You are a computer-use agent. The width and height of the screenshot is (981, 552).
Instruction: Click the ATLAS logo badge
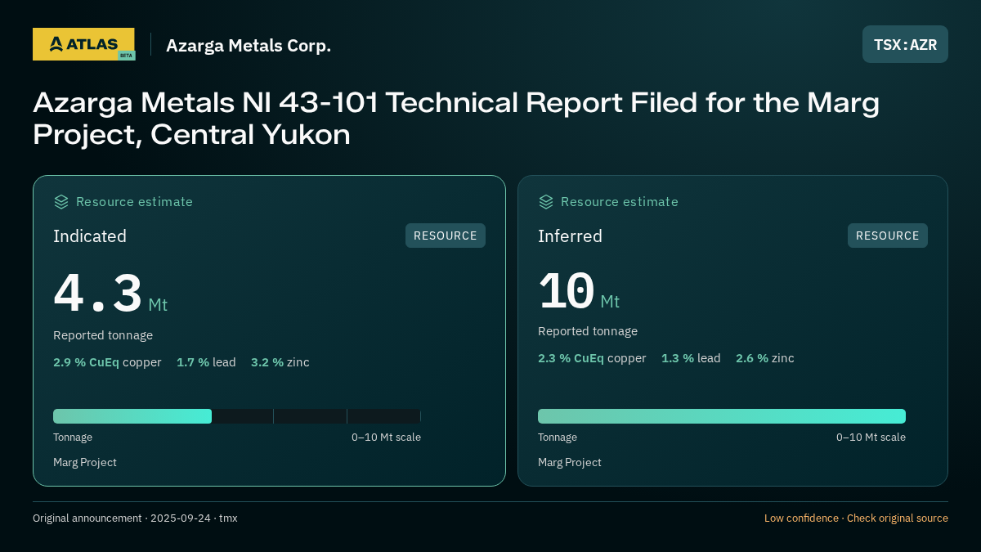83,44
